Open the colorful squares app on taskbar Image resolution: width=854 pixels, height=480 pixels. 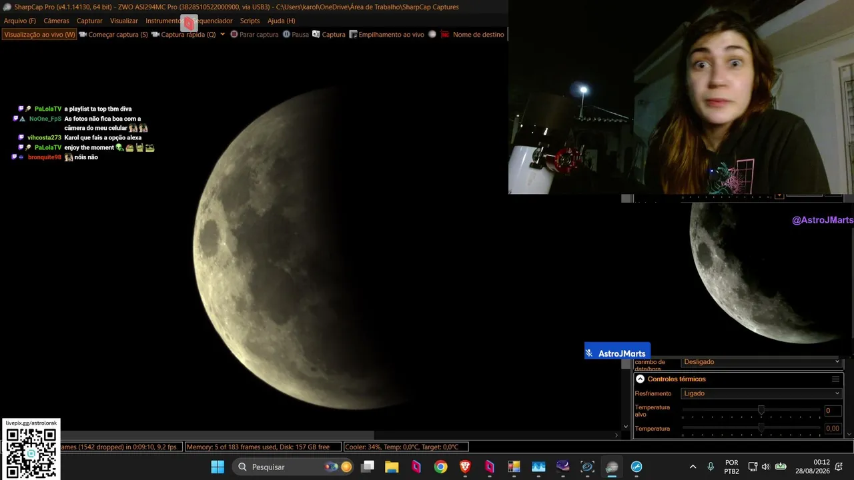pos(514,467)
